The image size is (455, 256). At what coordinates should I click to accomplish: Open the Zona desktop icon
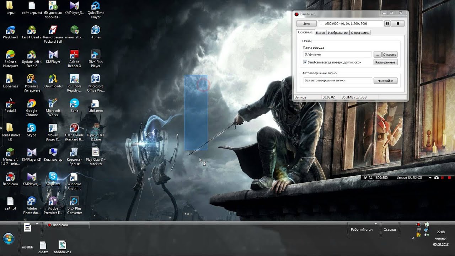click(x=74, y=105)
